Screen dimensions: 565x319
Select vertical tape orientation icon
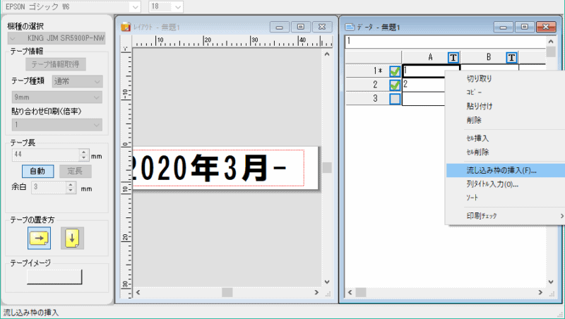tap(72, 239)
